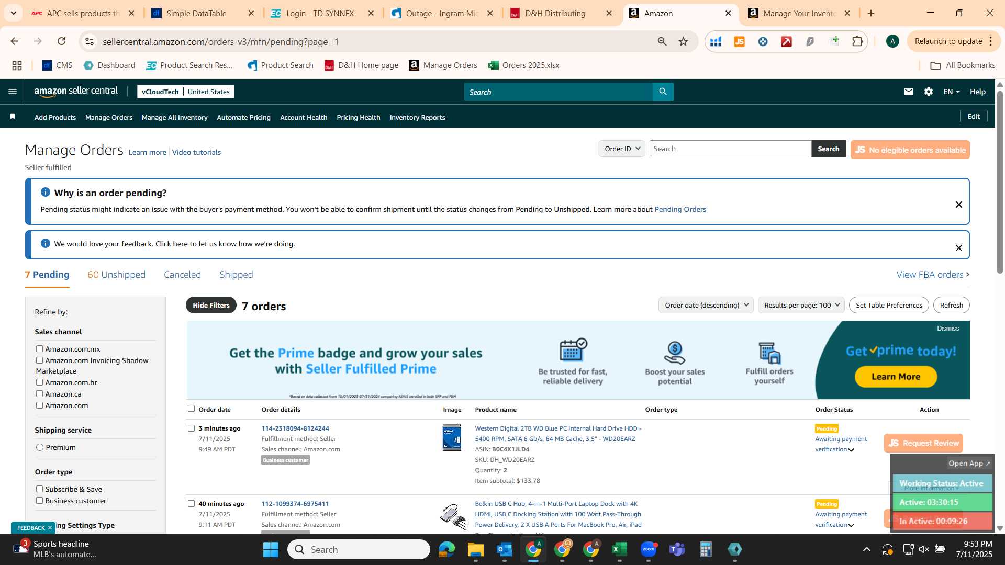Image resolution: width=1005 pixels, height=565 pixels.
Task: Open Outlook from the taskbar
Action: 505,549
